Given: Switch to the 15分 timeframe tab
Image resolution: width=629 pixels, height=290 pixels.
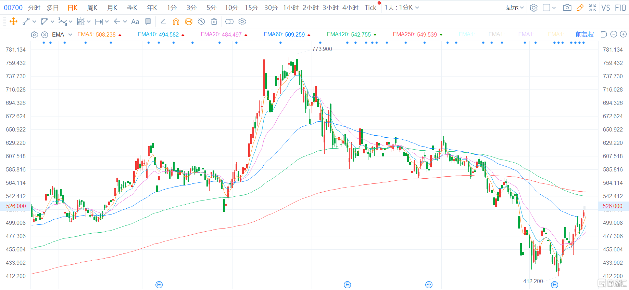Looking at the screenshot, I should coord(251,8).
